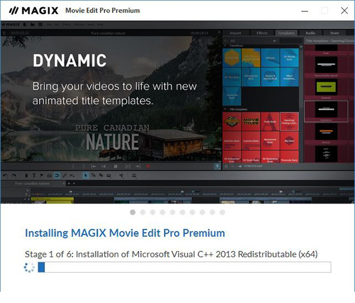Select the fourth slide indicator dot
Viewport: 355px width, 303px height.
tap(163, 212)
